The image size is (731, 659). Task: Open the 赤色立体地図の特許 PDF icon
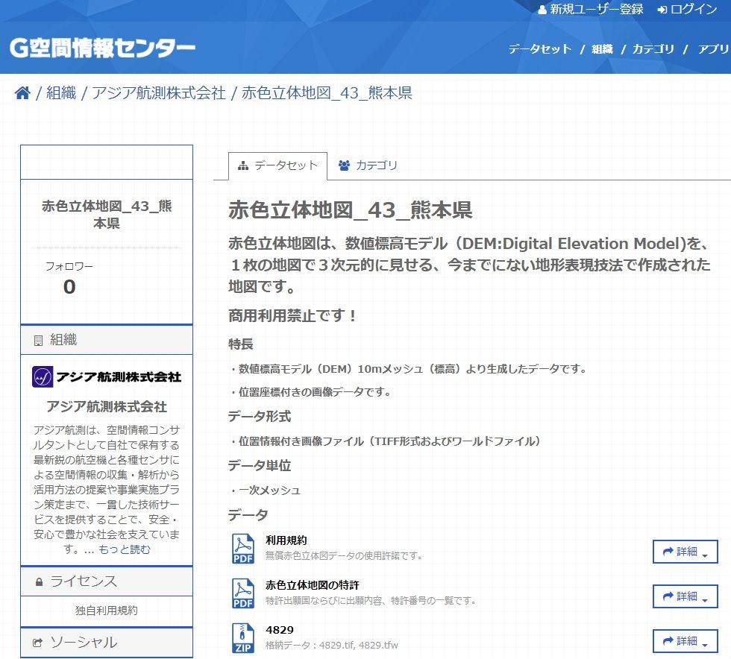click(x=243, y=594)
